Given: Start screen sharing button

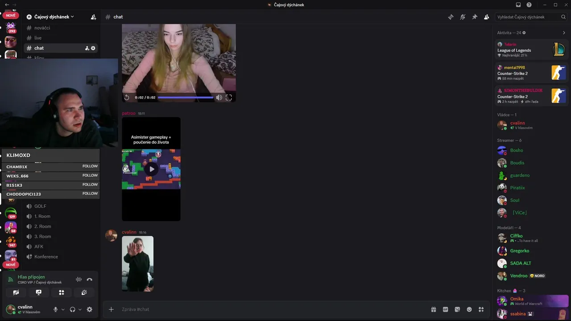Looking at the screenshot, I should point(39,292).
